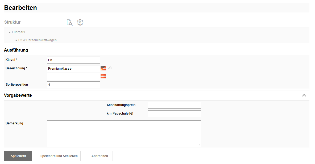Focus the Kürzel input containing PK
Viewport: 315px width, 164px height.
[73, 60]
